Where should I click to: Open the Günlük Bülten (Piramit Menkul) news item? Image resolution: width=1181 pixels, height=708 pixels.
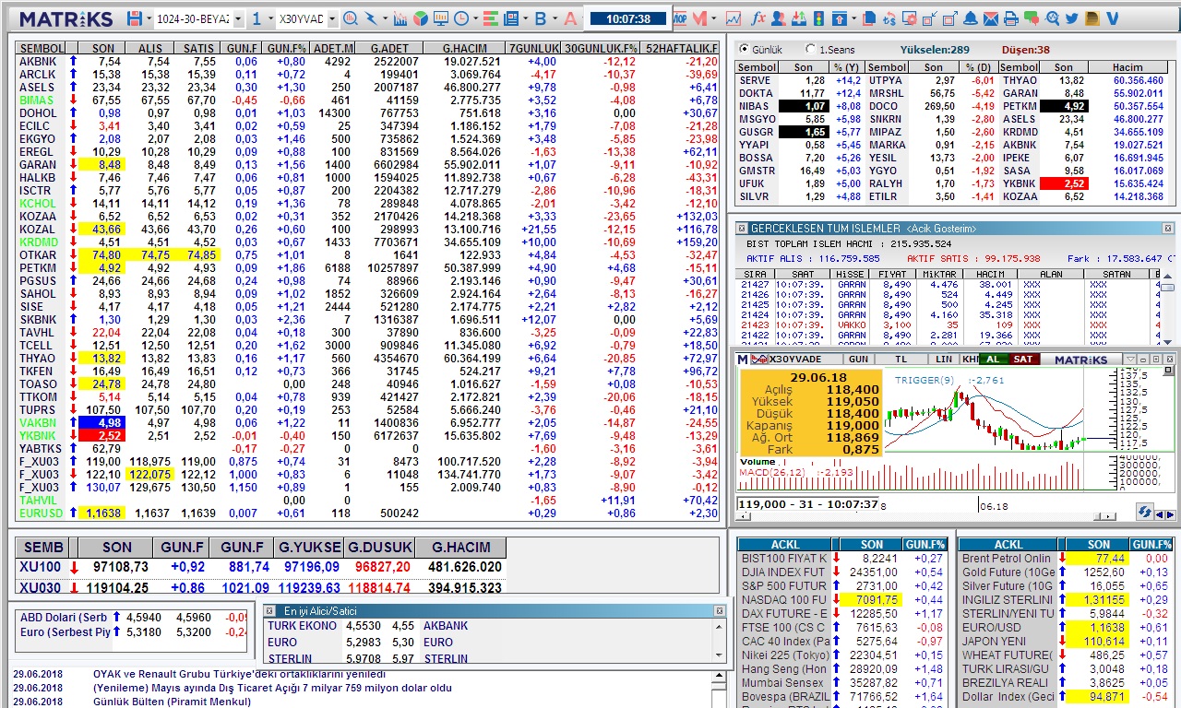(172, 702)
